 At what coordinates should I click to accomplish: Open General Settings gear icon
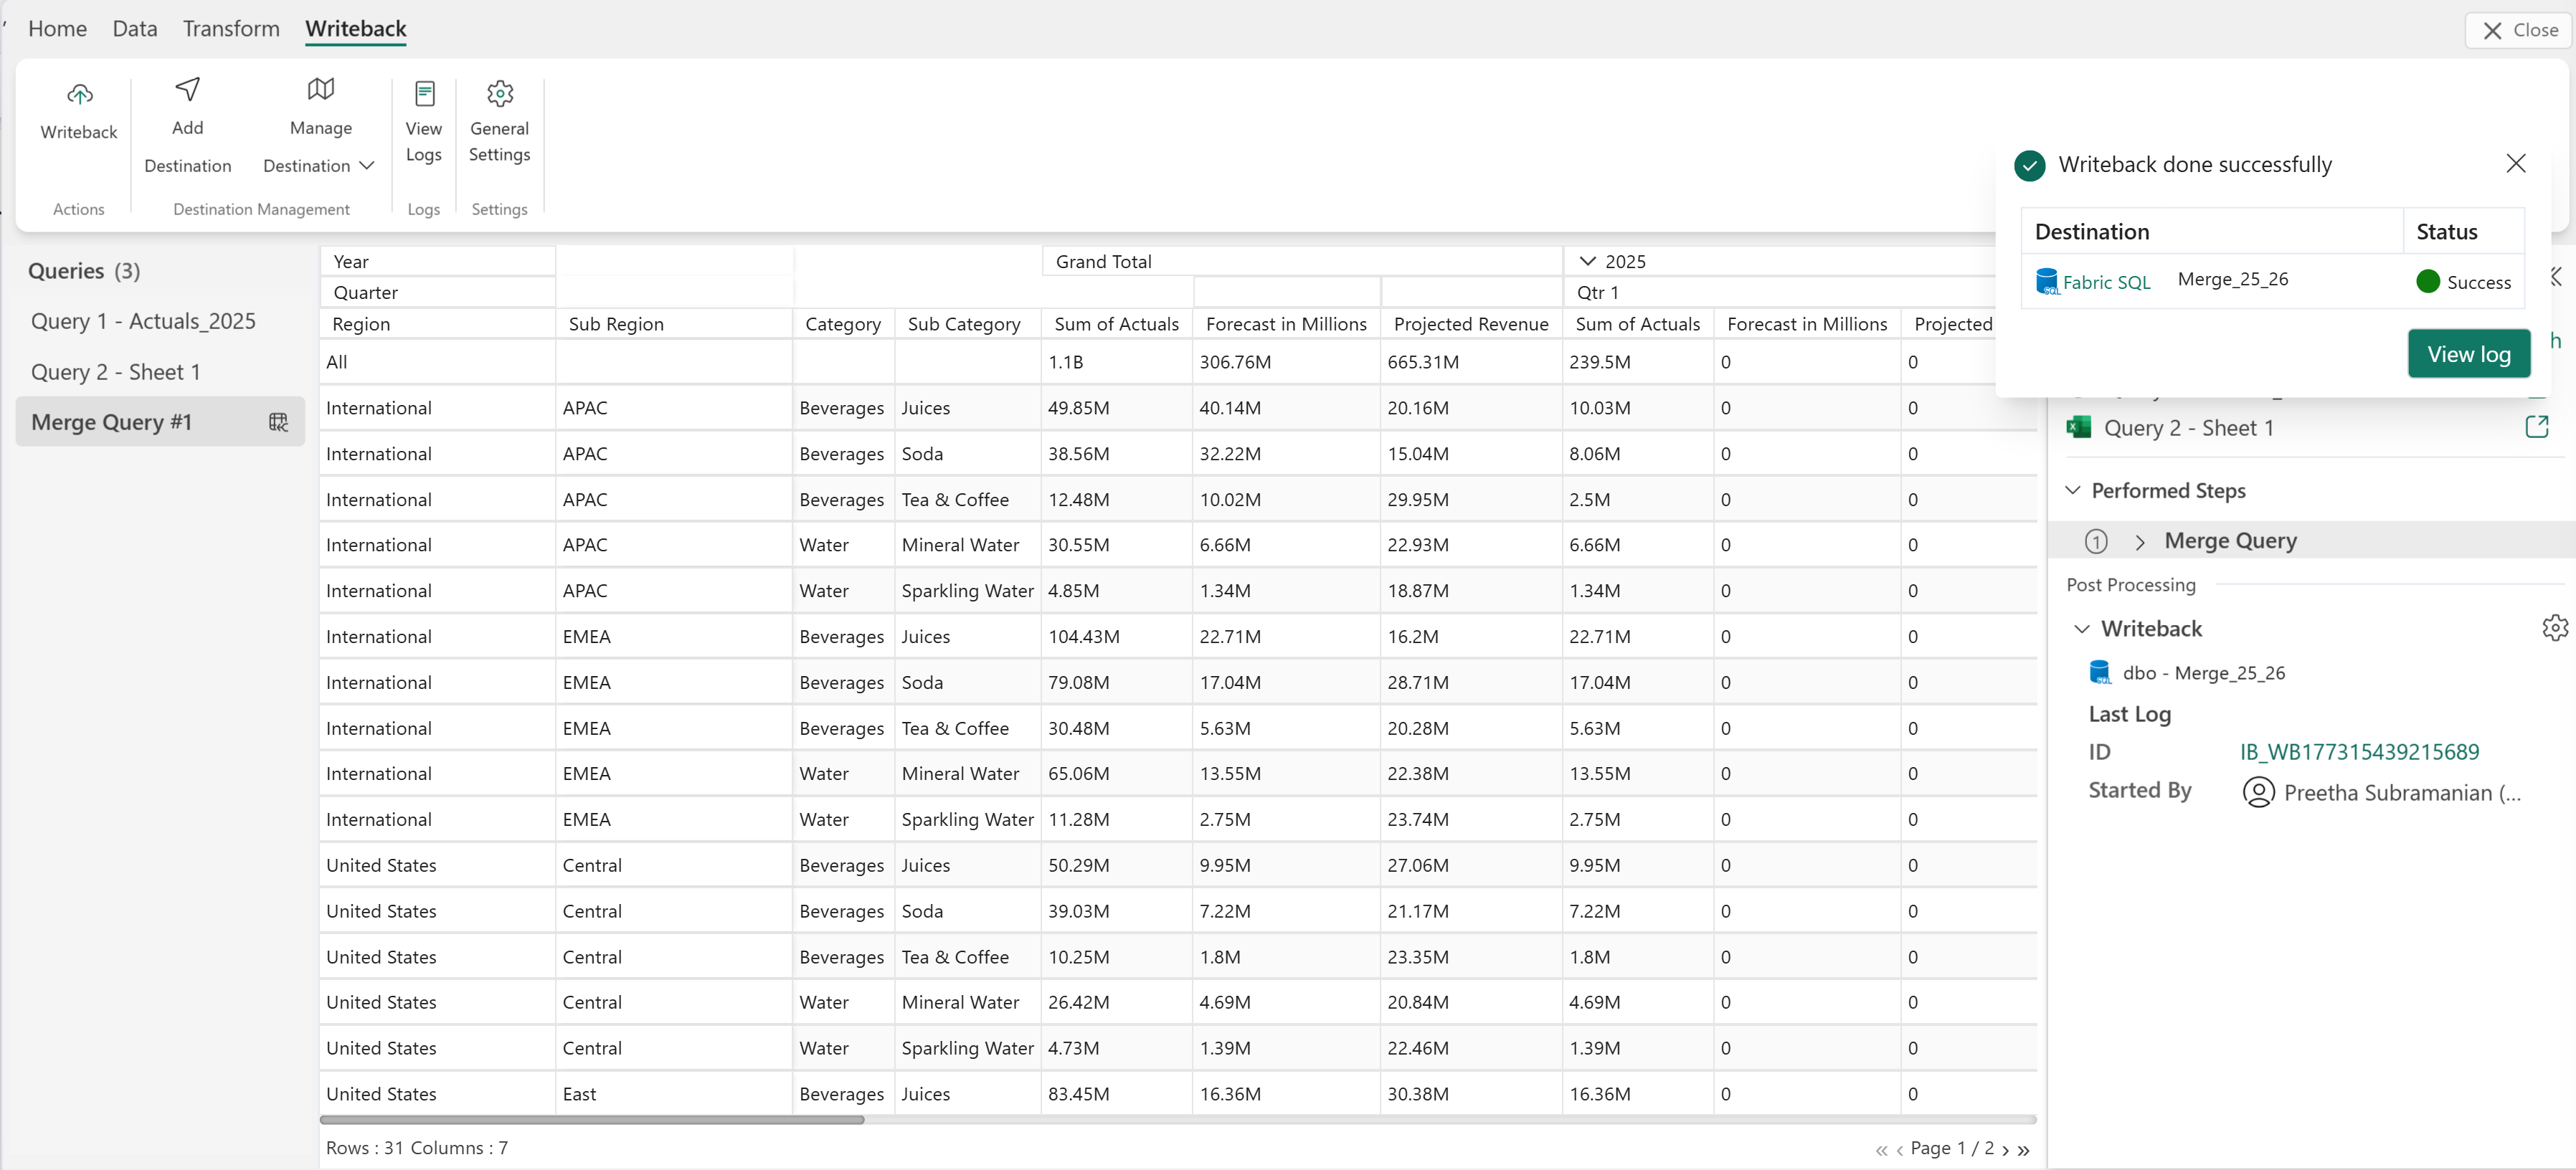[x=499, y=94]
